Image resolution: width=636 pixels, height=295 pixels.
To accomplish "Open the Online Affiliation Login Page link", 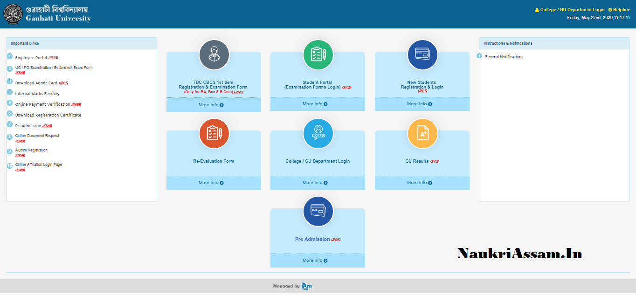I will [x=39, y=165].
